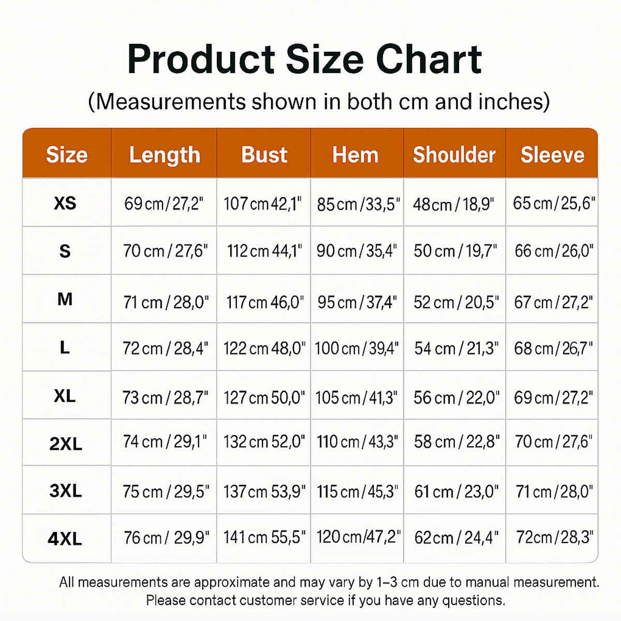Click the Product Size Chart title
Screen dimensions: 621x621
tap(305, 60)
